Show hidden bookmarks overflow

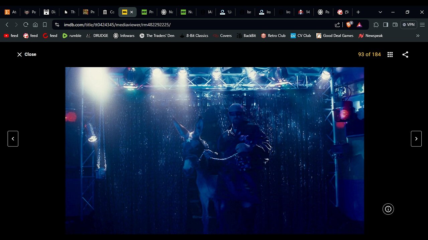[x=418, y=36]
